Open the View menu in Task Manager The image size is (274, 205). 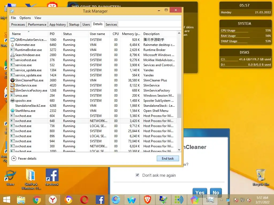pyautogui.click(x=38, y=18)
